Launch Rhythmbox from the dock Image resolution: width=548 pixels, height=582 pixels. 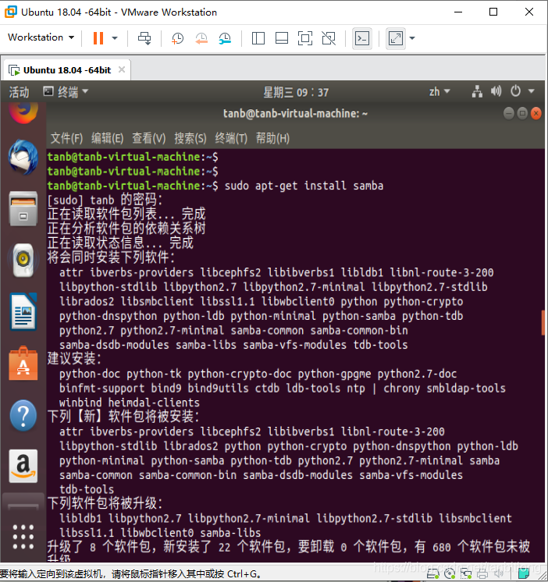[x=23, y=260]
